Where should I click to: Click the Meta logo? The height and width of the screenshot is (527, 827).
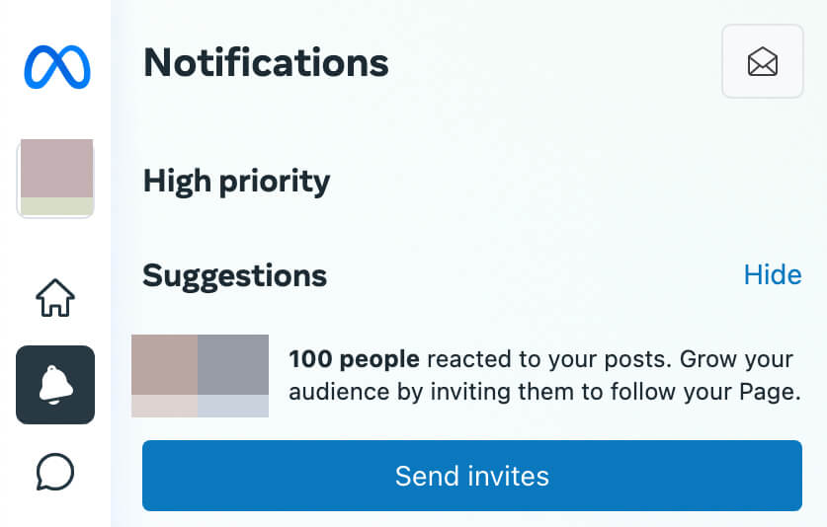click(56, 66)
